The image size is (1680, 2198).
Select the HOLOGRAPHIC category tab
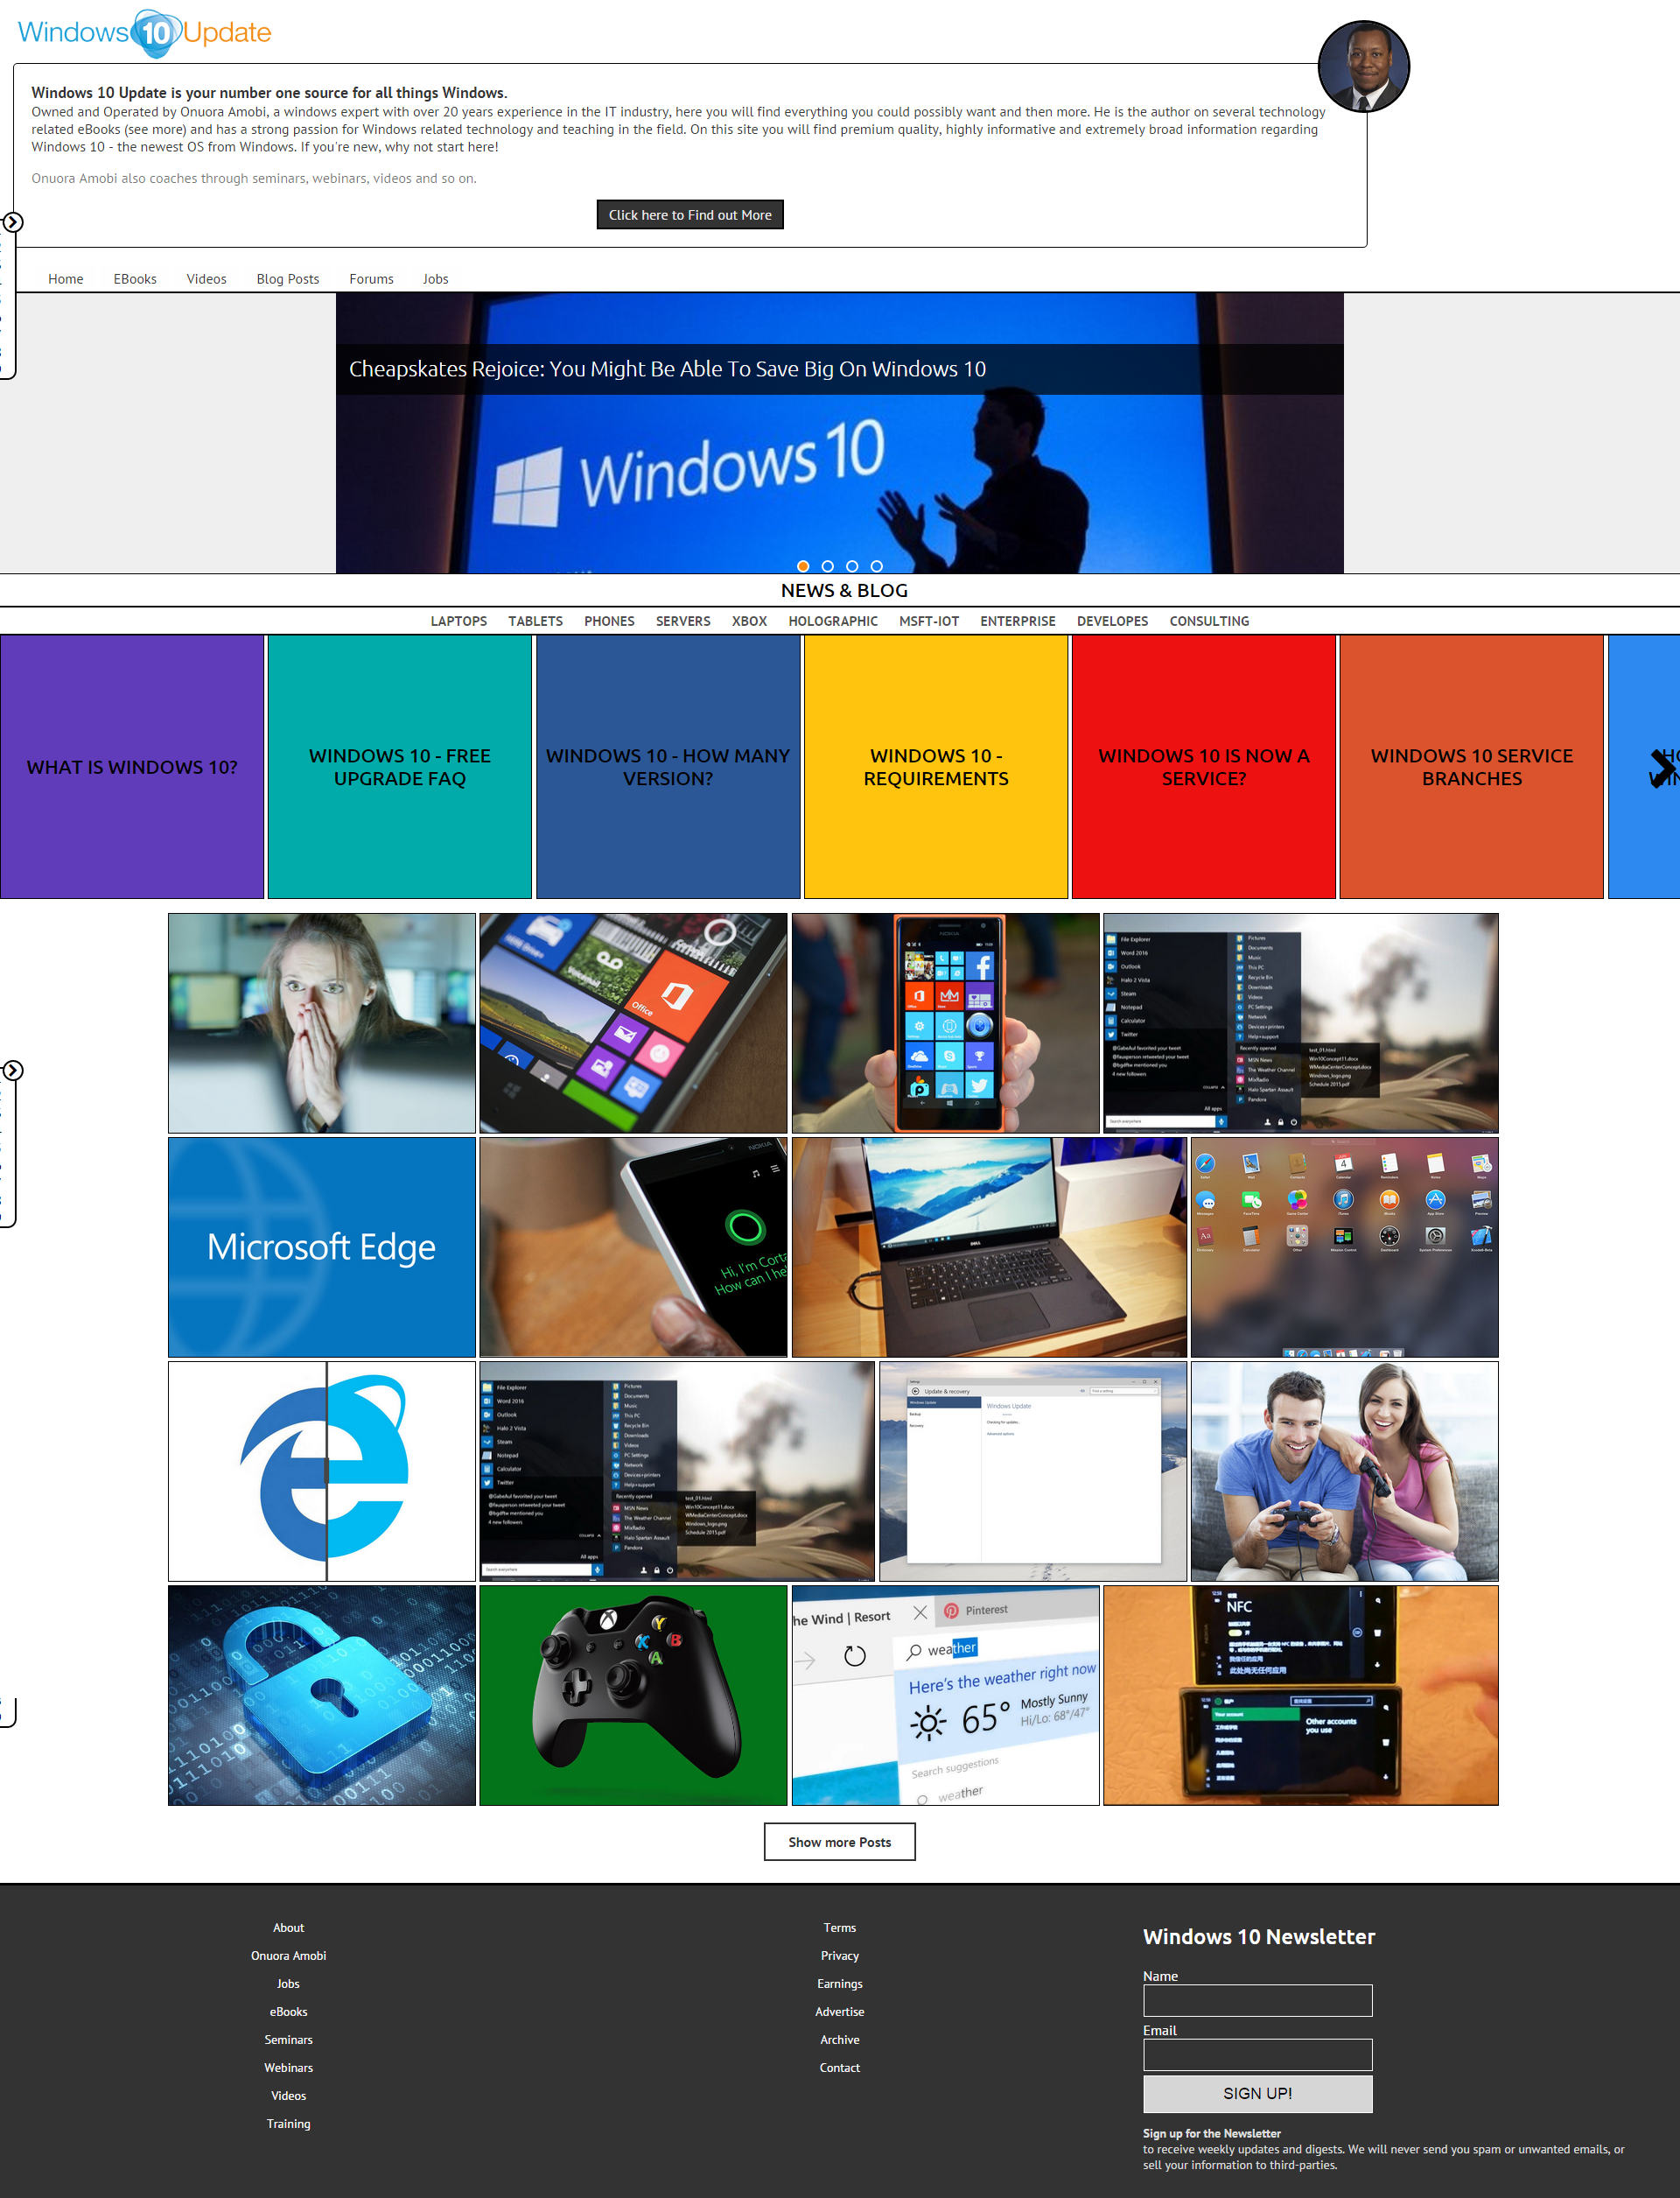(x=832, y=621)
